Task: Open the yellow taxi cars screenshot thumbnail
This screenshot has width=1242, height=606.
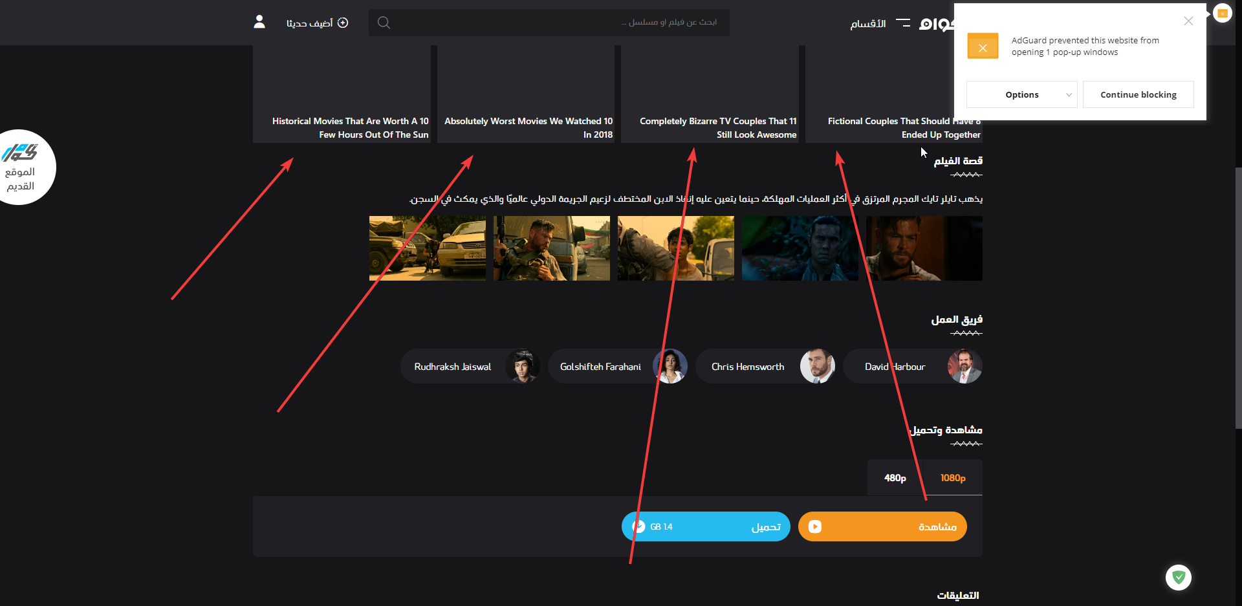Action: (x=428, y=248)
